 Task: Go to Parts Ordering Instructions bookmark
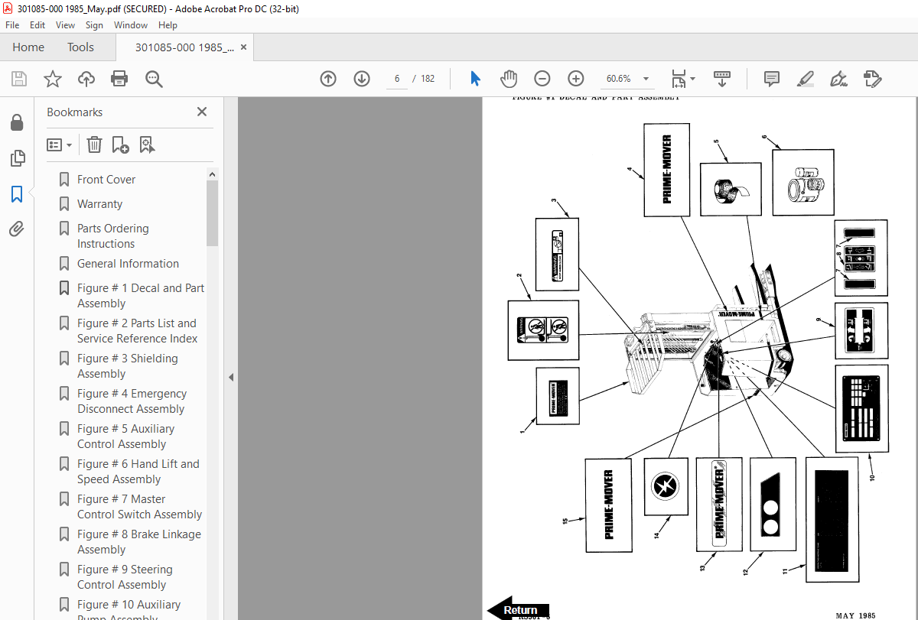(113, 236)
